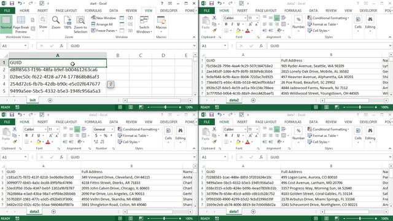Toggle Underline in data2 window
393x221 pixels.
click(238, 25)
